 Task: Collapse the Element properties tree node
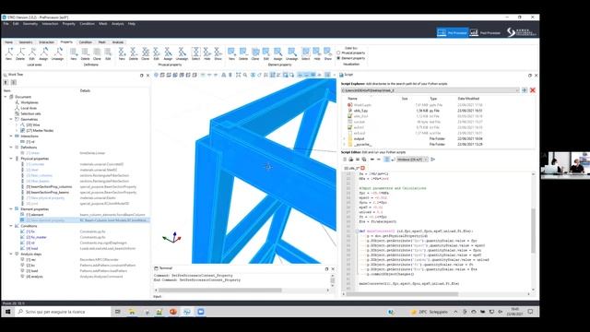[x=11, y=209]
